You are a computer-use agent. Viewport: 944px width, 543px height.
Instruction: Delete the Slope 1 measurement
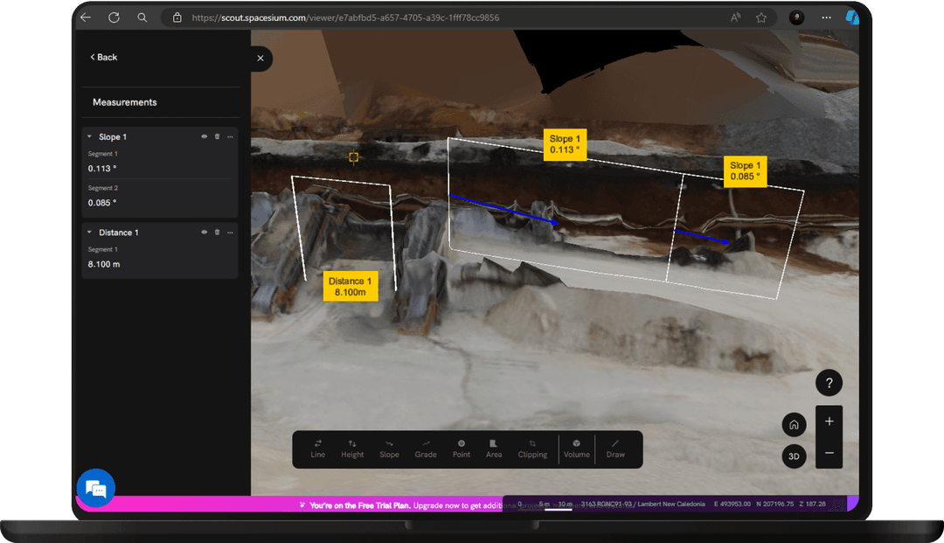(x=217, y=137)
